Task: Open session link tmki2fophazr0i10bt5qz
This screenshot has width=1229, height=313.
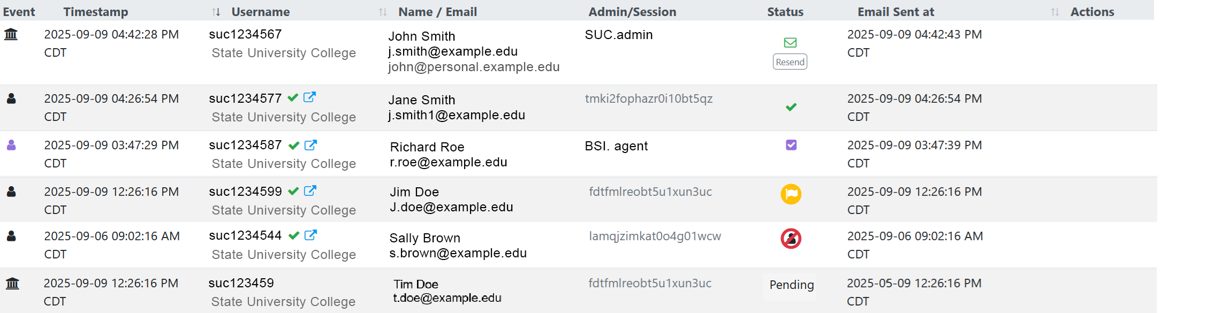Action: [648, 98]
